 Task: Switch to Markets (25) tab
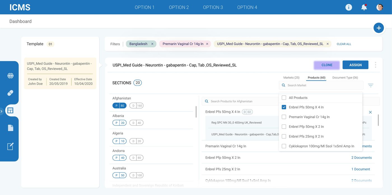pyautogui.click(x=291, y=78)
